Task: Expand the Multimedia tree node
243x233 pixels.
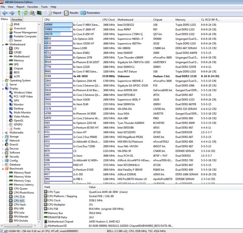Action: click(x=3, y=133)
